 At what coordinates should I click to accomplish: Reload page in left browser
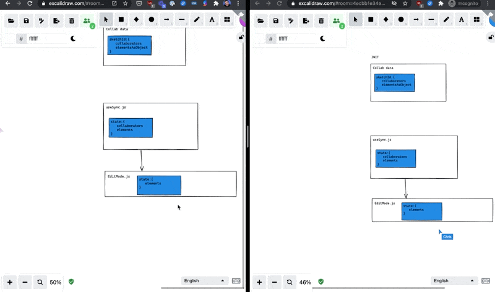pyautogui.click(x=30, y=4)
